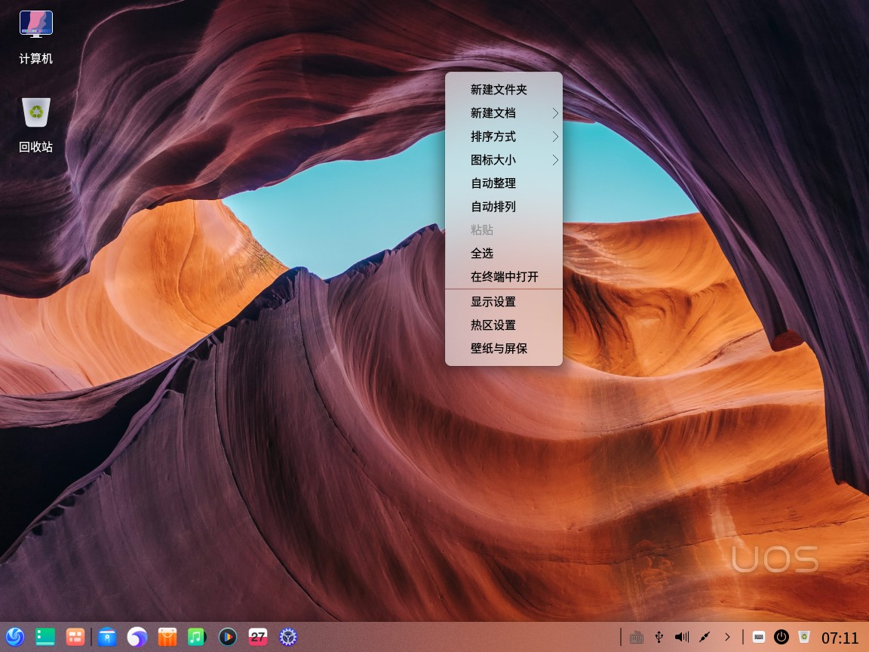Viewport: 869px width, 652px height.
Task: Expand 图标大小 submenu arrow
Action: point(554,160)
